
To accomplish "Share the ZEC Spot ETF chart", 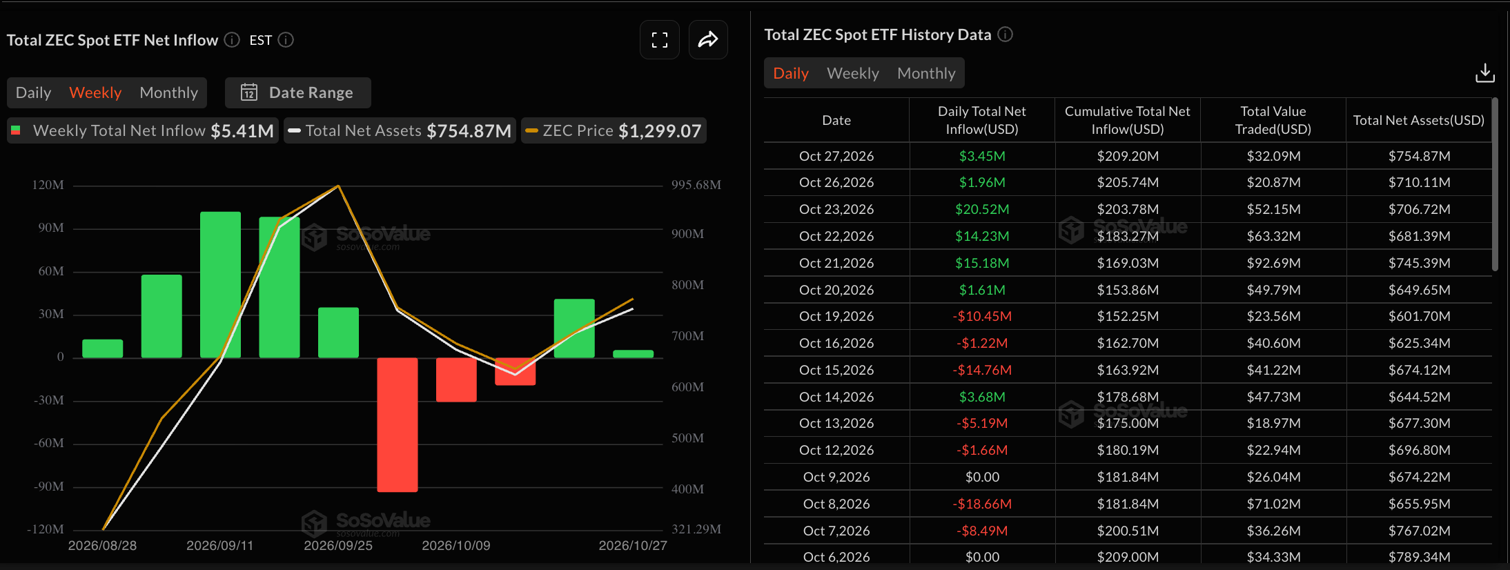I will pos(708,40).
